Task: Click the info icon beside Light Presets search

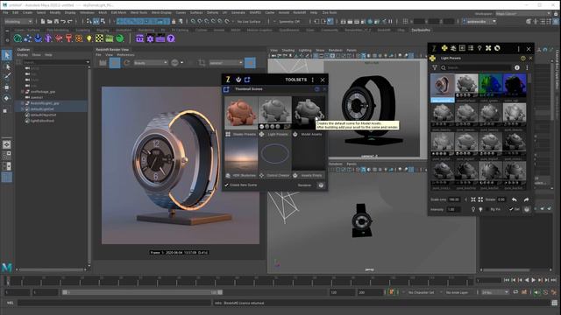Action: pos(517,67)
